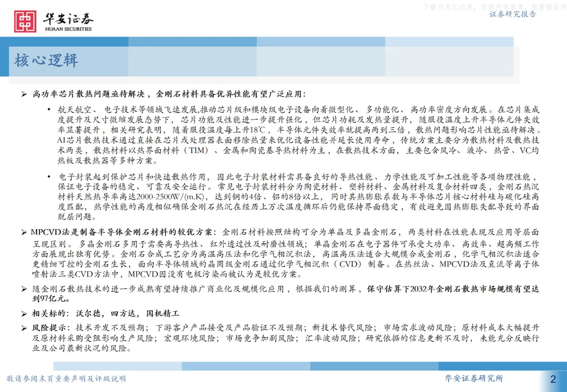Click the 核心逻辑 slide title
The width and height of the screenshot is (567, 392).
coord(46,60)
